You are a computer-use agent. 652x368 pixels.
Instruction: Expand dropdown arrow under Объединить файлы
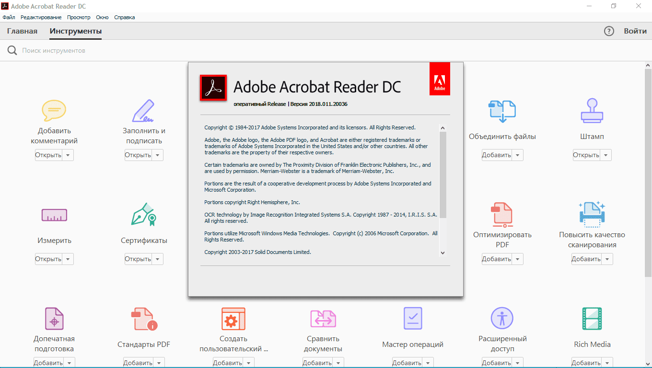pyautogui.click(x=517, y=155)
